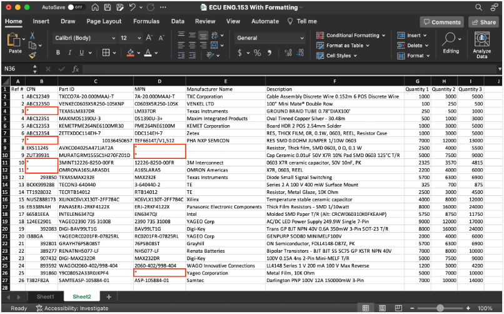Open the Data ribbon tab
This screenshot has width=504, height=314.
[178, 21]
